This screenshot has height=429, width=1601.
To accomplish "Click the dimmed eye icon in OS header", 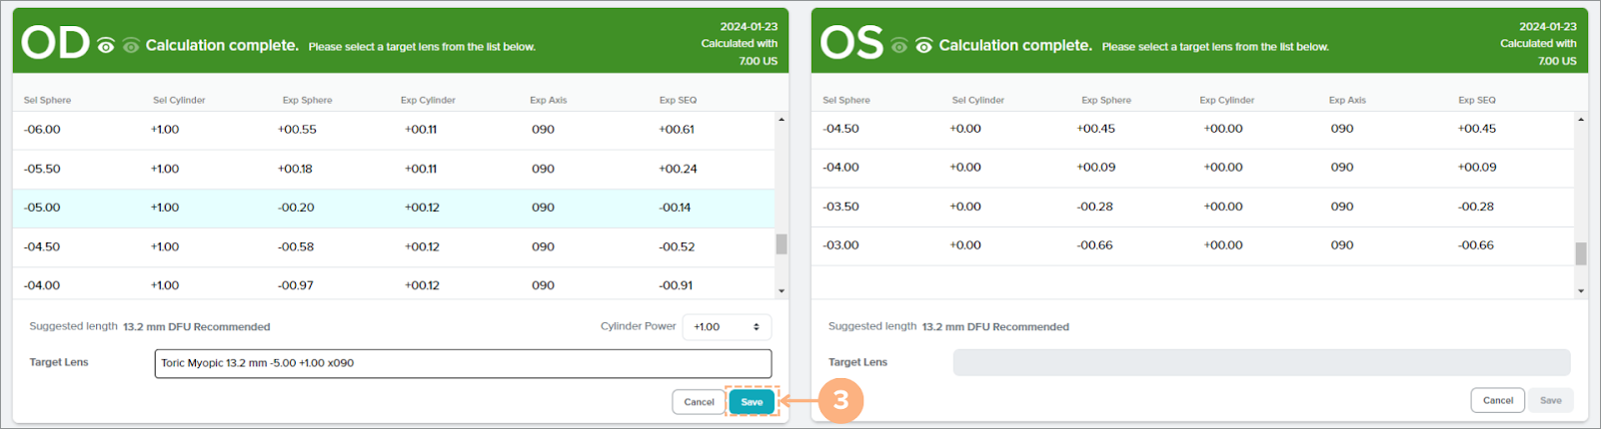I will pyautogui.click(x=899, y=45).
